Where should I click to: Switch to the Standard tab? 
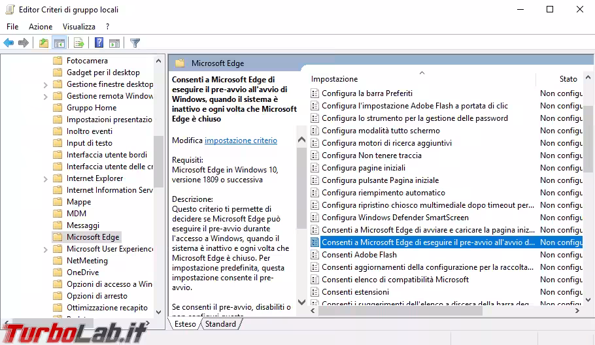(220, 324)
